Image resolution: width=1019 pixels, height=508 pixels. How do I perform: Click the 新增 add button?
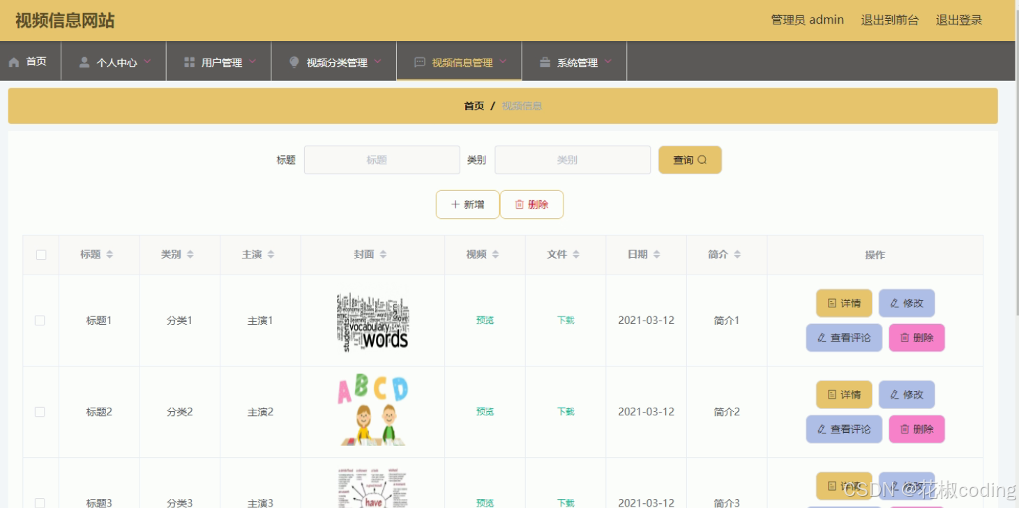[x=467, y=204]
